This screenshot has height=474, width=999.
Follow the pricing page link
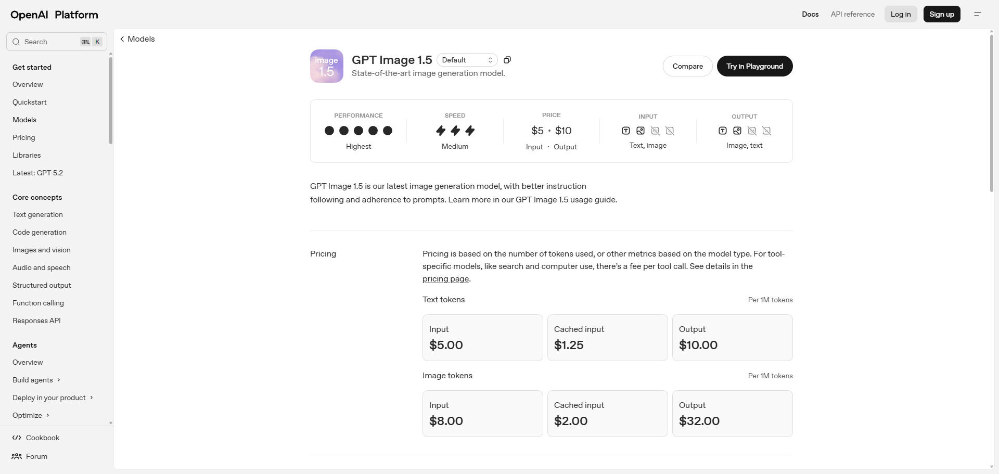(x=445, y=279)
